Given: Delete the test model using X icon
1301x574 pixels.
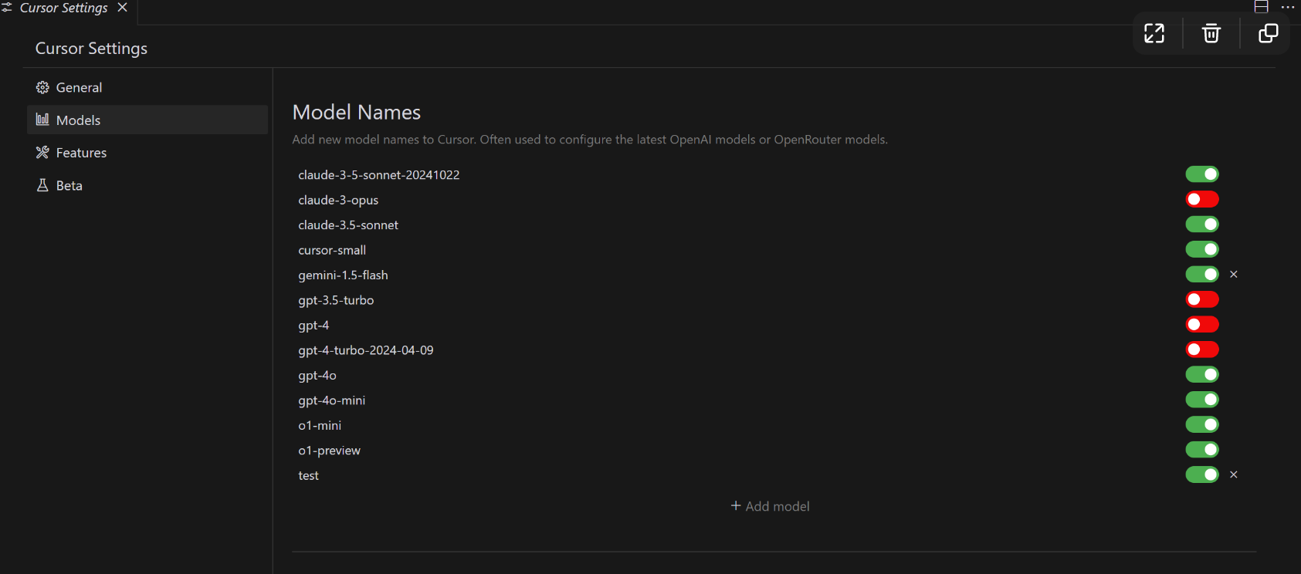Looking at the screenshot, I should click(1234, 475).
